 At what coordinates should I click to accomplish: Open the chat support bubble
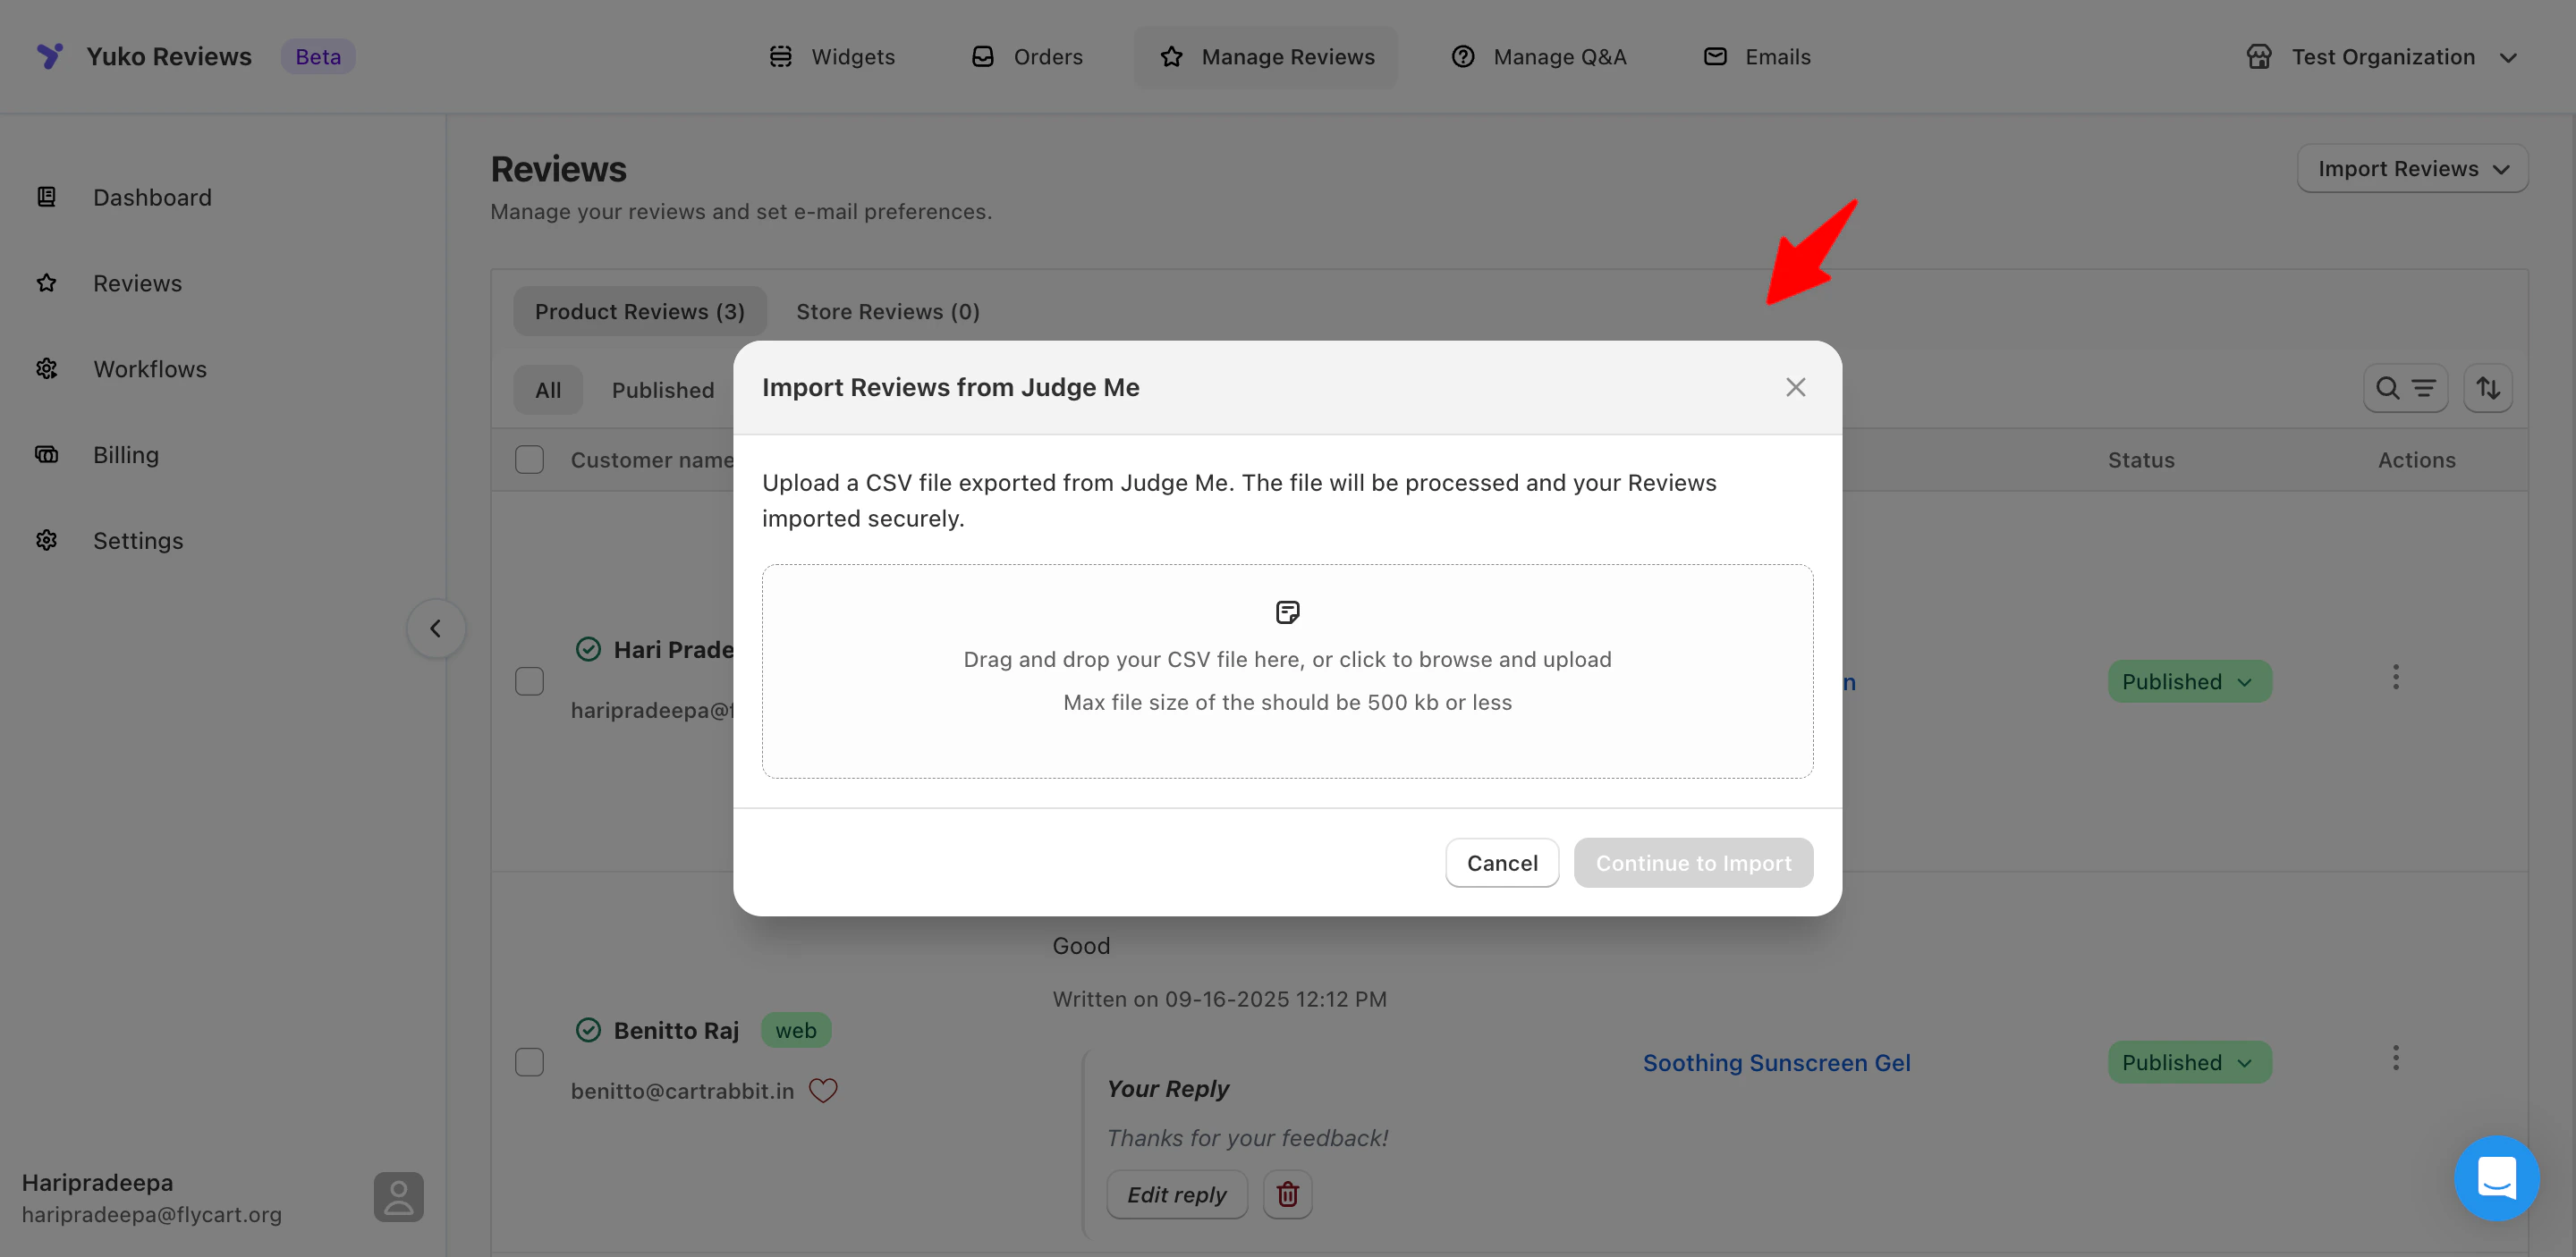2496,1177
